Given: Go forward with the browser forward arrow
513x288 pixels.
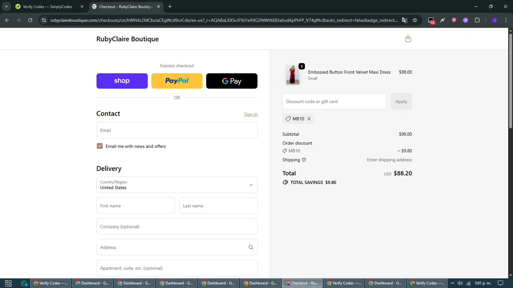Looking at the screenshot, I should coord(18,20).
